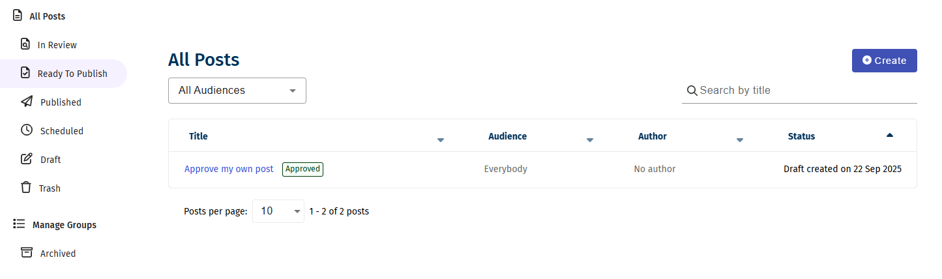Click the Scheduled clock icon
This screenshot has width=942, height=279.
pyautogui.click(x=27, y=130)
